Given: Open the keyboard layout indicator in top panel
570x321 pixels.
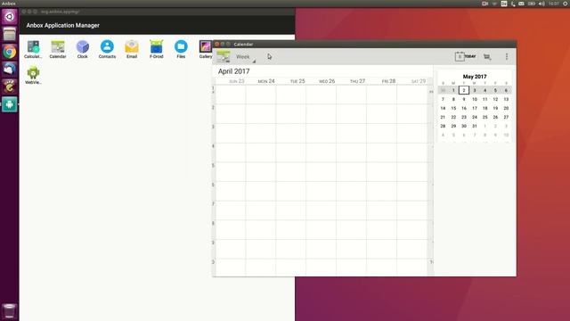Looking at the screenshot, I should [504, 4].
